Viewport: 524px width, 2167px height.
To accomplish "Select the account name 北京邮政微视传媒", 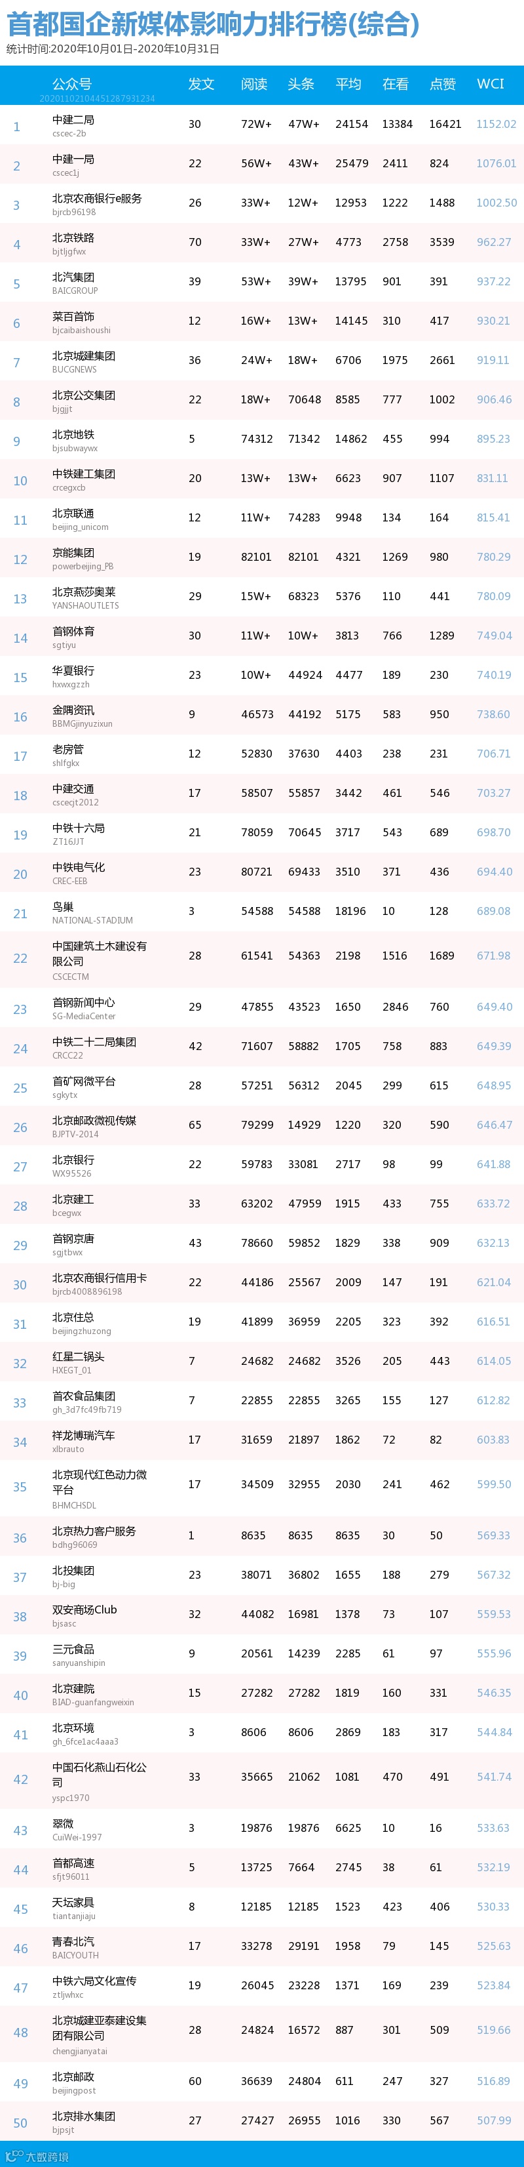I will [x=94, y=1120].
